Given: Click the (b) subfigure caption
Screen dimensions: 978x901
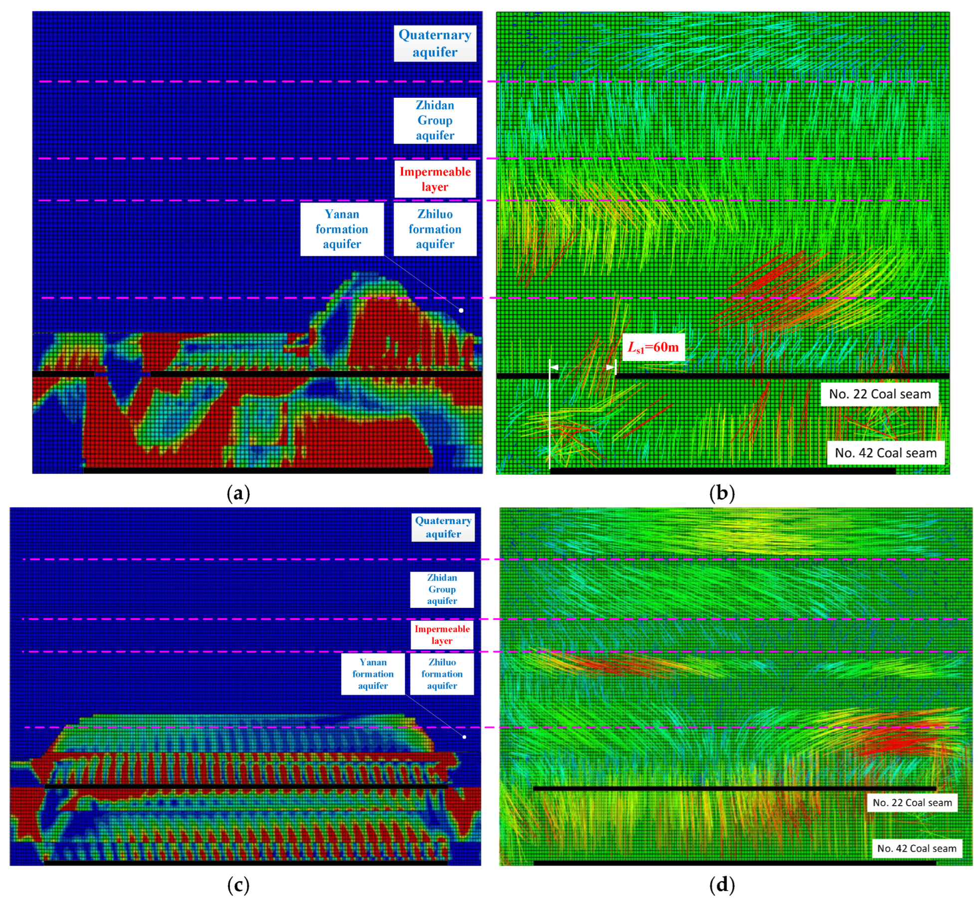Looking at the screenshot, I should point(722,493).
